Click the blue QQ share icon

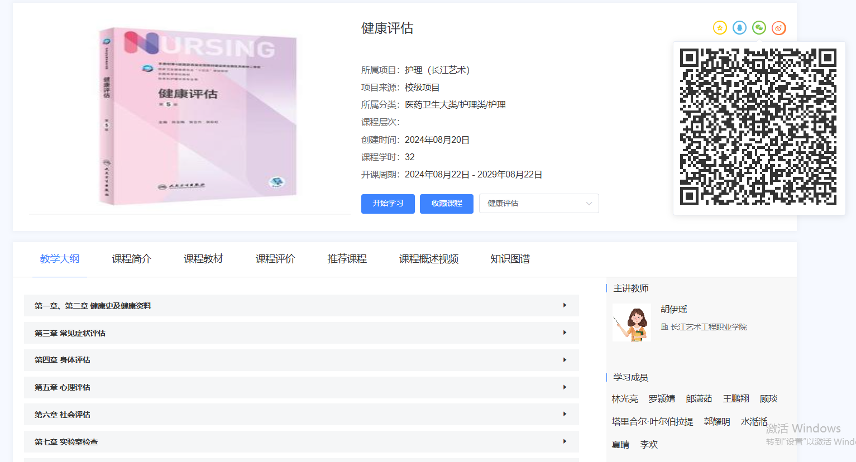coord(739,28)
